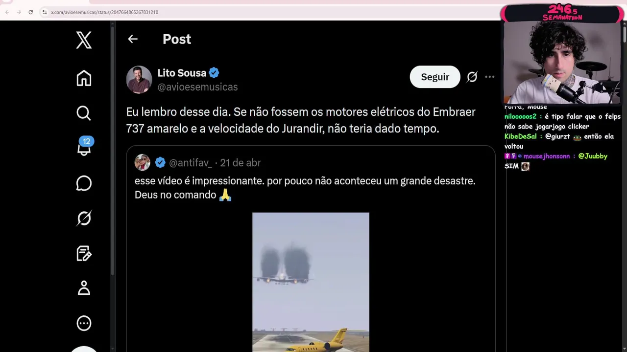Viewport: 627px width, 352px height.
Task: Open Lito Sousa's profile picture
Action: coord(139,79)
